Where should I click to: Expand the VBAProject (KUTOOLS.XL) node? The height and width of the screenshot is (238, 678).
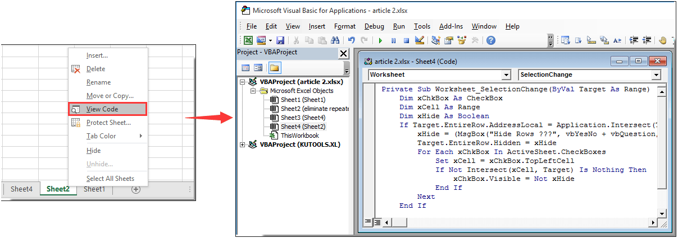243,144
